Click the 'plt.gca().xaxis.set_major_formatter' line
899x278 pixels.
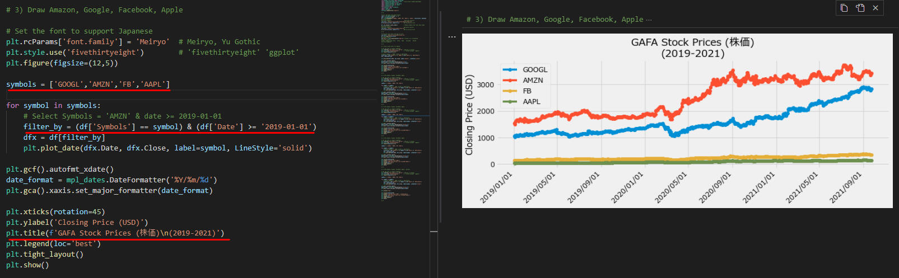109,190
